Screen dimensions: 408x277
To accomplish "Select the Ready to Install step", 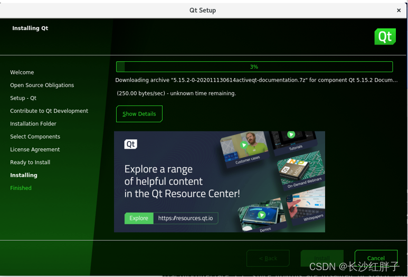I will [30, 163].
